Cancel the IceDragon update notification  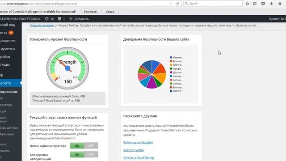110,12
